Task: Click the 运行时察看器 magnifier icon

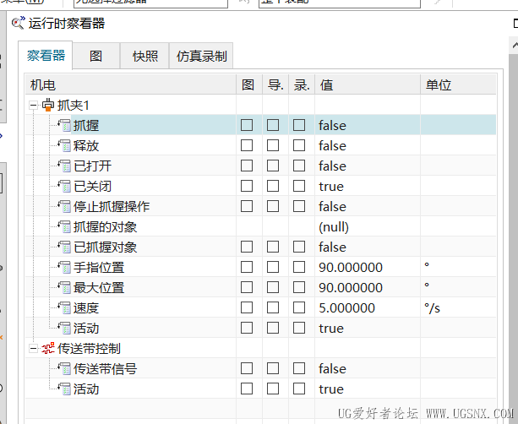Action: pos(19,23)
